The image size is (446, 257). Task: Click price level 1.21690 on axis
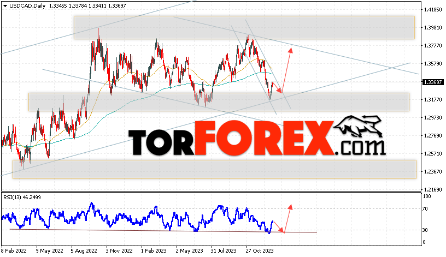(x=433, y=190)
